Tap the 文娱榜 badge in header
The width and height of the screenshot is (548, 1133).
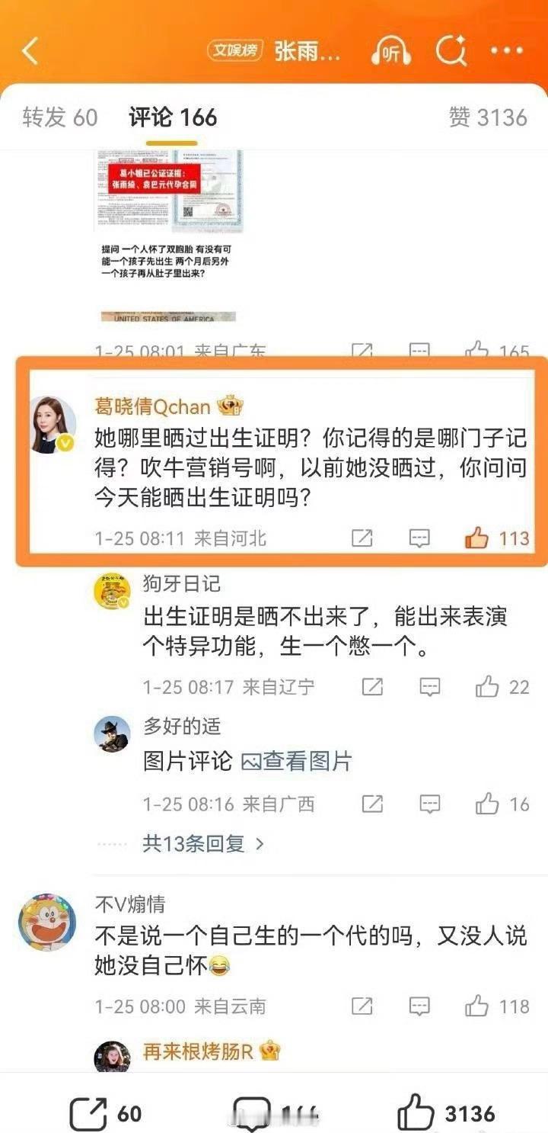[x=235, y=51]
